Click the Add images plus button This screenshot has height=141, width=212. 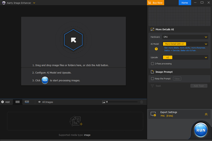point(5,102)
